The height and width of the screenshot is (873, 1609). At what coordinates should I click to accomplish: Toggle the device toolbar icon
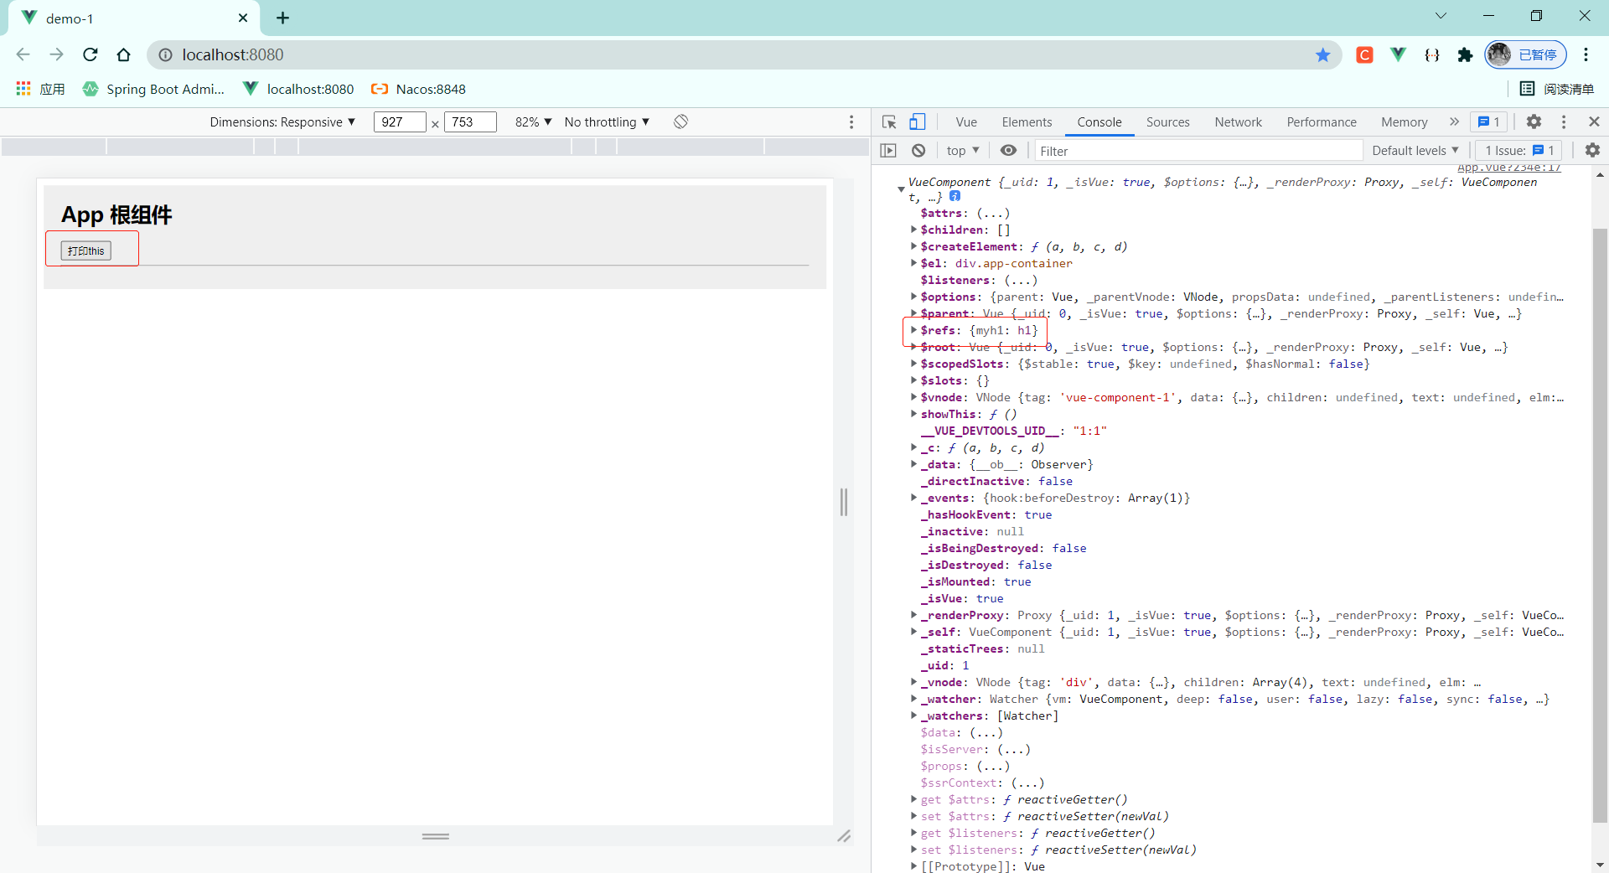(918, 122)
